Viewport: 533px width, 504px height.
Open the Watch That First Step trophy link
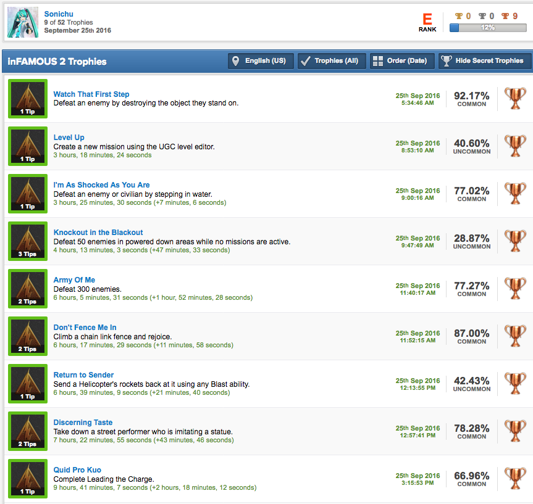pyautogui.click(x=91, y=94)
